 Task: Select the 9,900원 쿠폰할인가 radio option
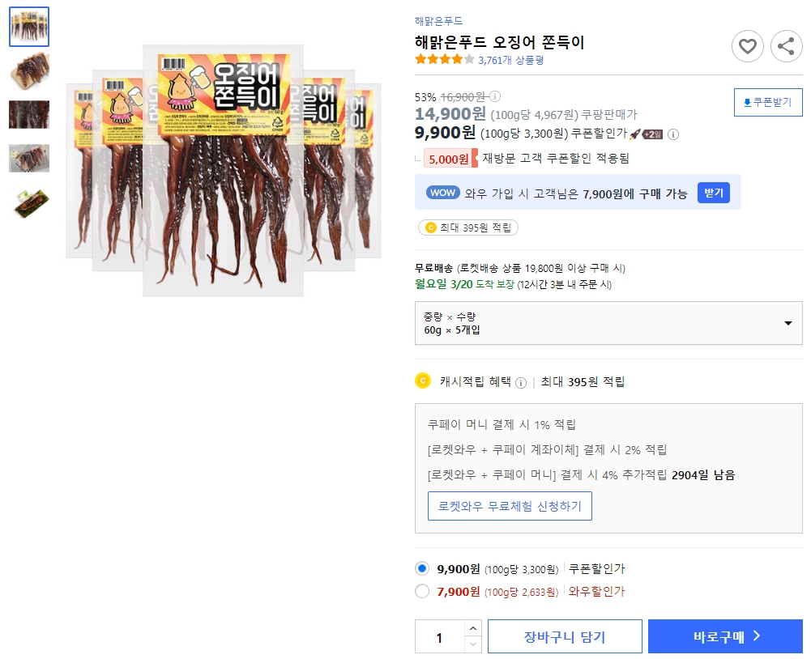[423, 570]
